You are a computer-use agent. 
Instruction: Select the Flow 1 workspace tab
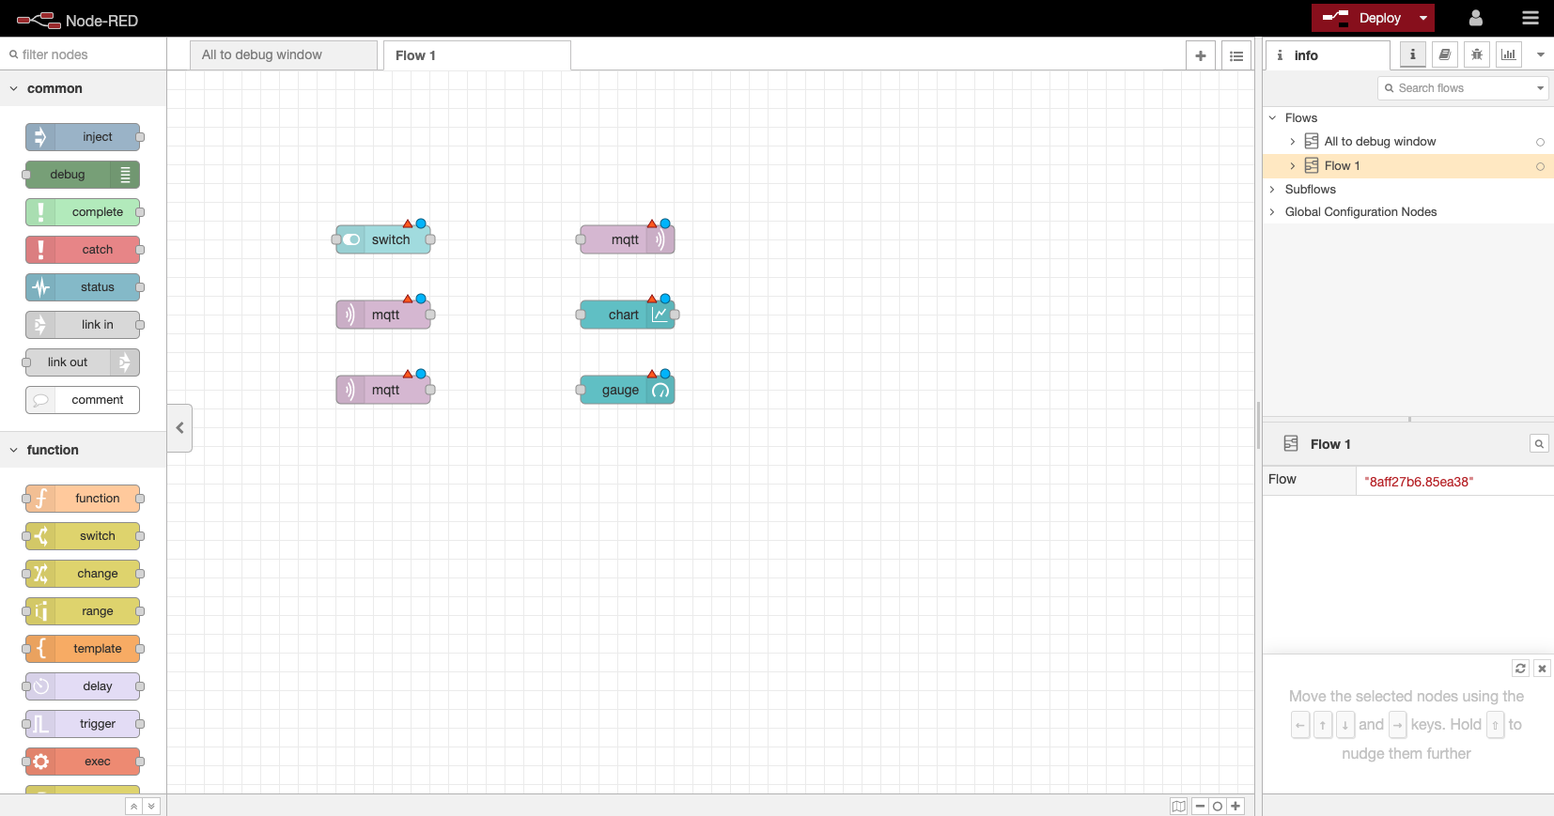click(475, 55)
